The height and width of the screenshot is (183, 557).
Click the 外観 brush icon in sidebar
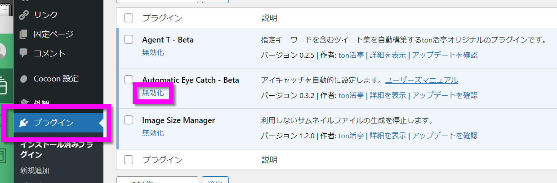[24, 102]
